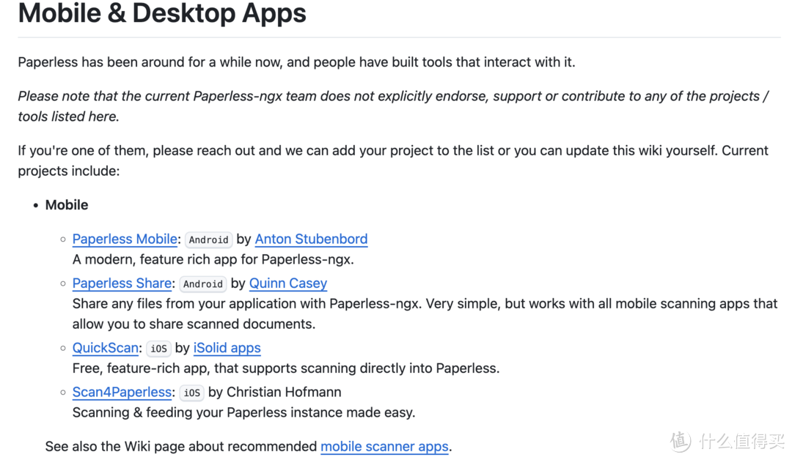
Task: Click the Android badge beside Paperless Share
Action: (x=203, y=284)
